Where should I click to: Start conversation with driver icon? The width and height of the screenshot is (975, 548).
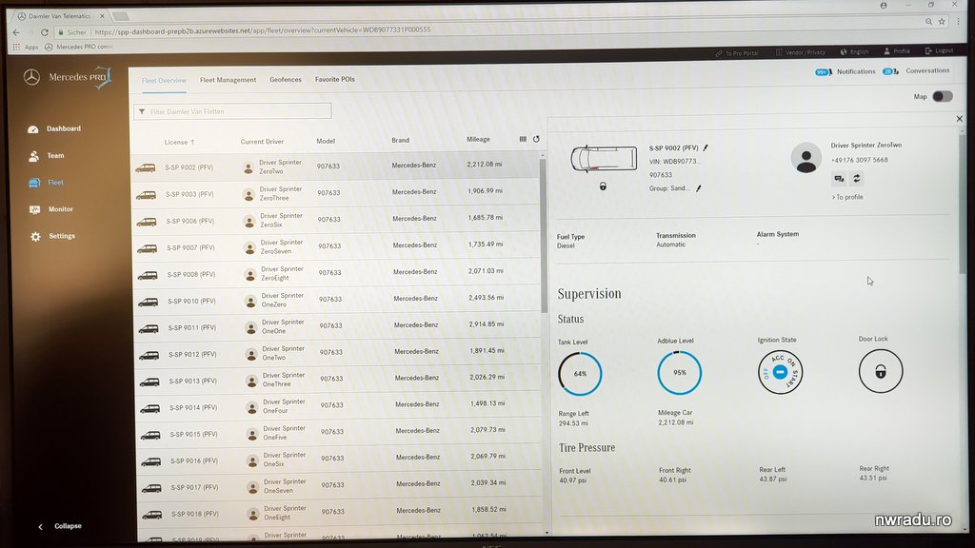(839, 179)
